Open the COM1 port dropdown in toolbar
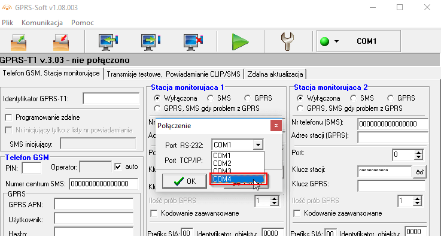 [x=336, y=41]
